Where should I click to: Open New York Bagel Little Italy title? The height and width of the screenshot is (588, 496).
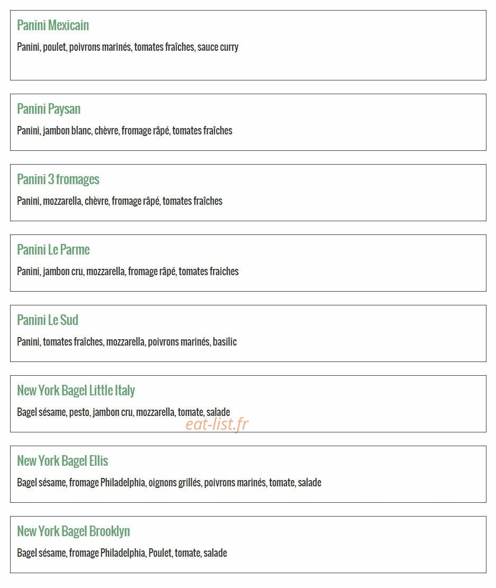point(76,391)
